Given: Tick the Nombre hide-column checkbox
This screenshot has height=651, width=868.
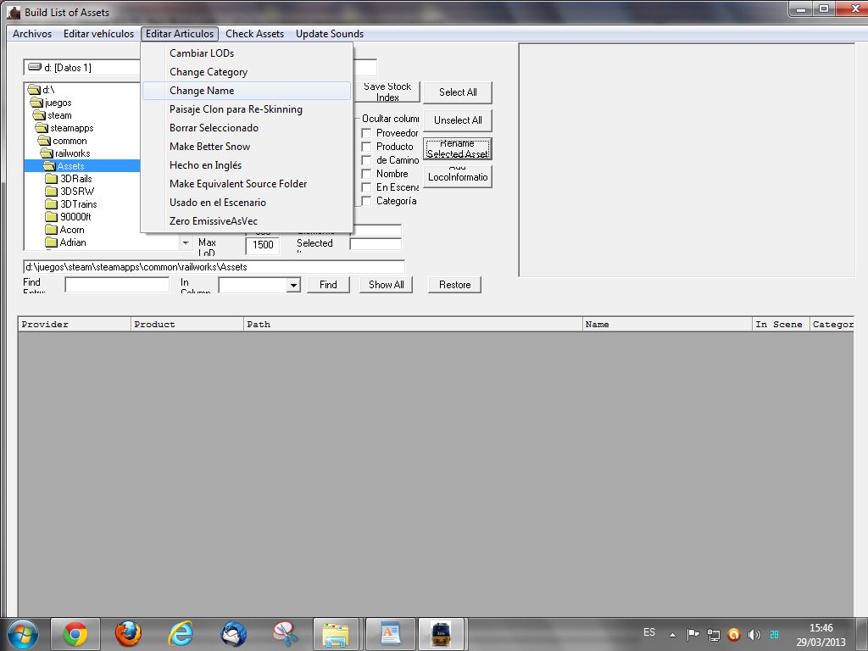Looking at the screenshot, I should [x=367, y=174].
